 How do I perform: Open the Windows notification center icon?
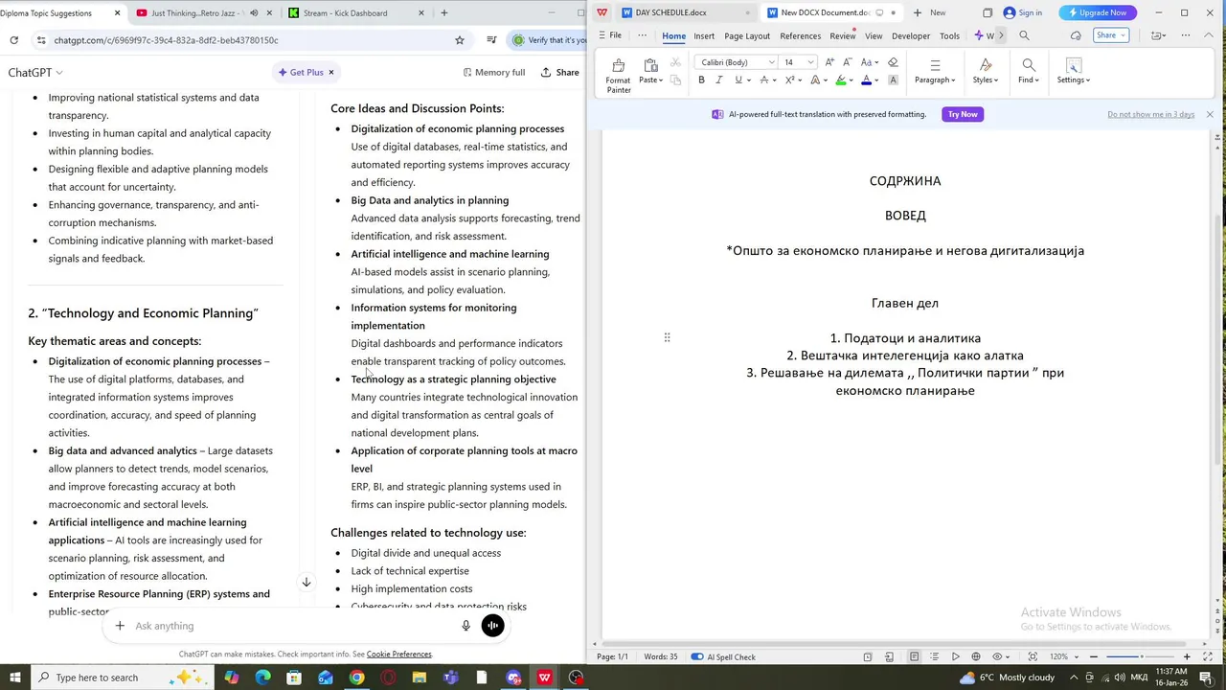click(x=1205, y=678)
